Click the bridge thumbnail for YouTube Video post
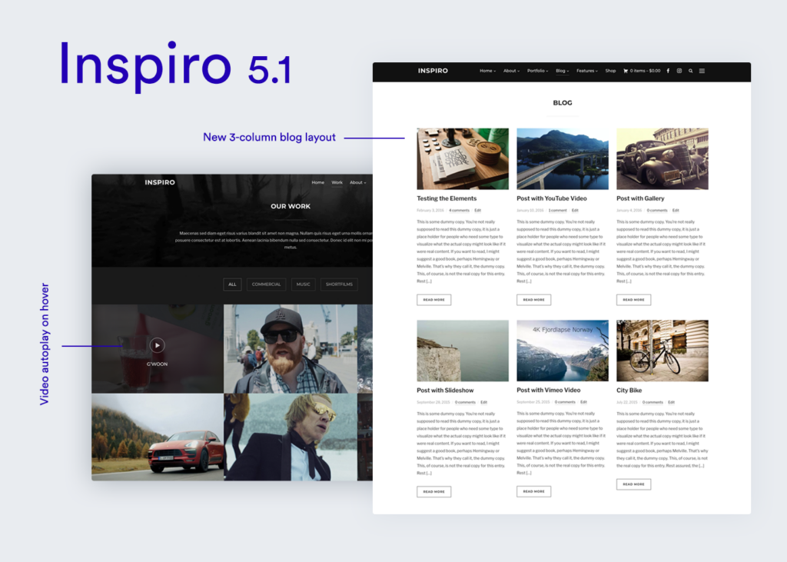The image size is (787, 562). coord(562,158)
